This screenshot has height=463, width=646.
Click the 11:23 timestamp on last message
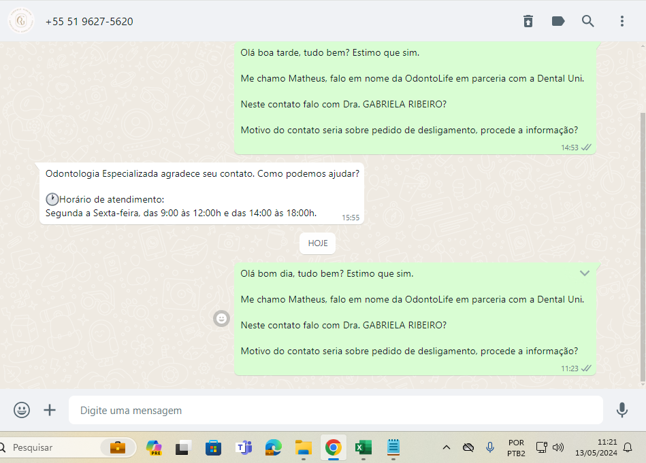click(x=569, y=368)
